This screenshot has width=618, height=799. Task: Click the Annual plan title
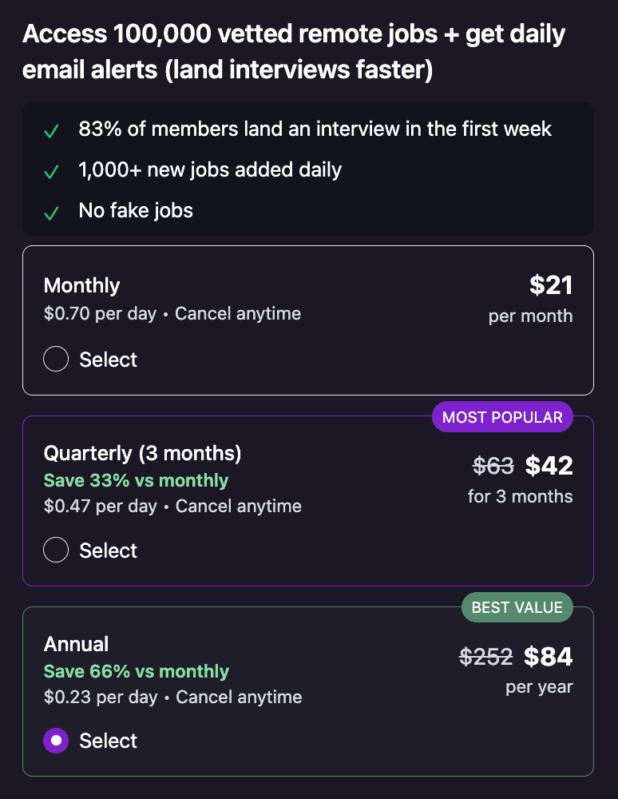coord(76,644)
